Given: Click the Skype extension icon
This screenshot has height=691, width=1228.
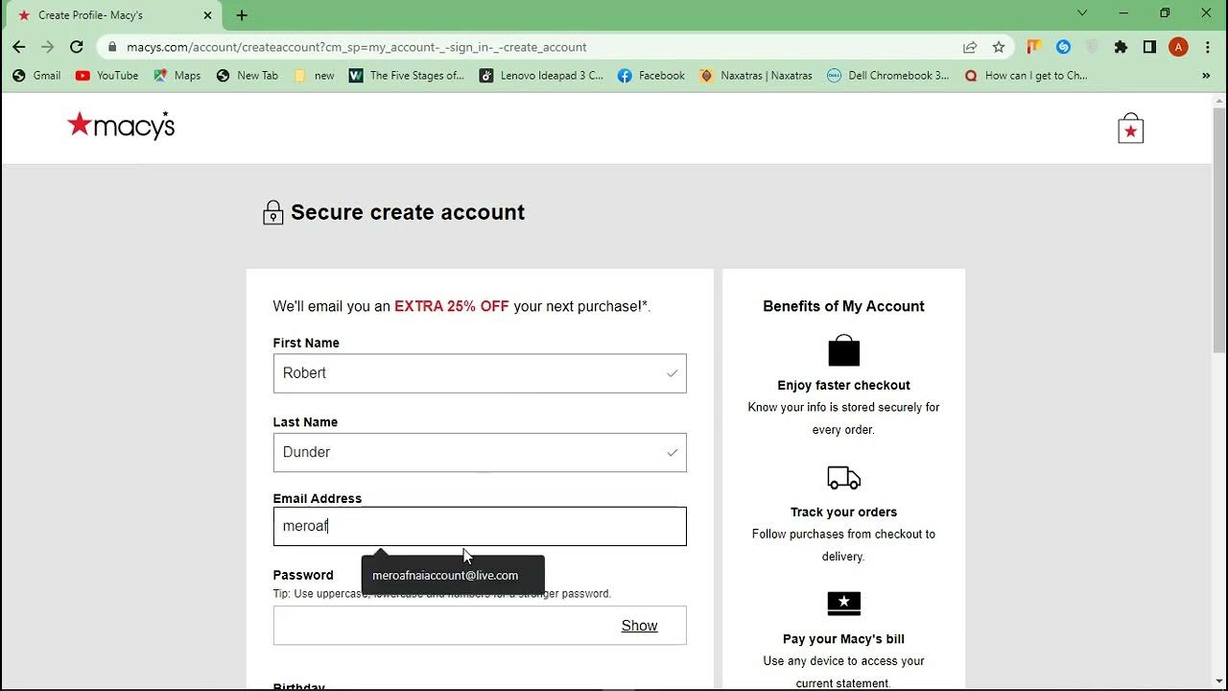Looking at the screenshot, I should (x=1063, y=47).
